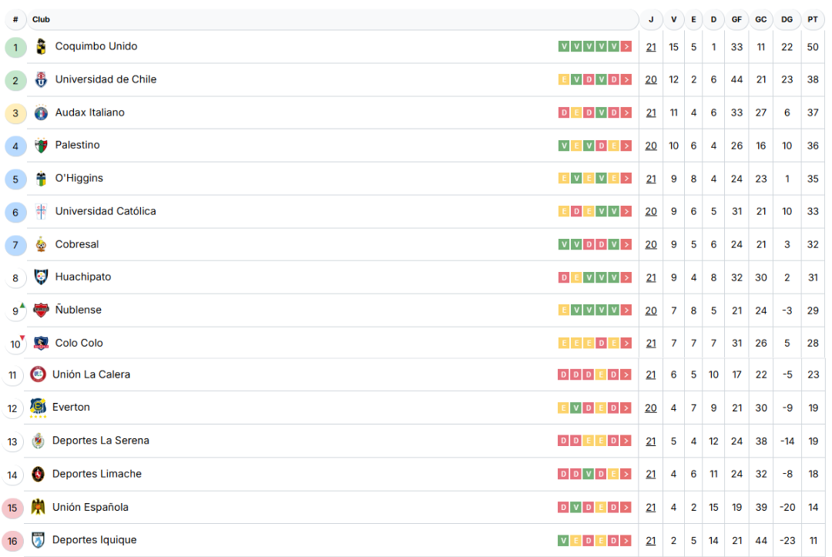Open Universidad de Chile team link
Screen dimensions: 832x557
click(106, 79)
